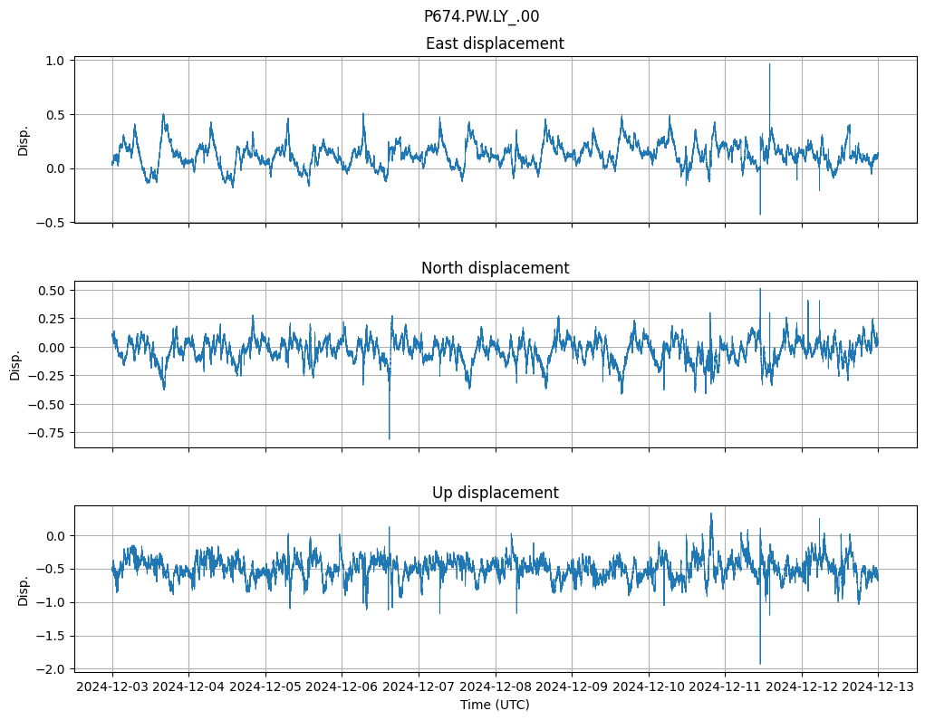Screen dimensions: 925x720
Task: Click the lowest Up displacement spike near −2.0
Action: coord(760,663)
